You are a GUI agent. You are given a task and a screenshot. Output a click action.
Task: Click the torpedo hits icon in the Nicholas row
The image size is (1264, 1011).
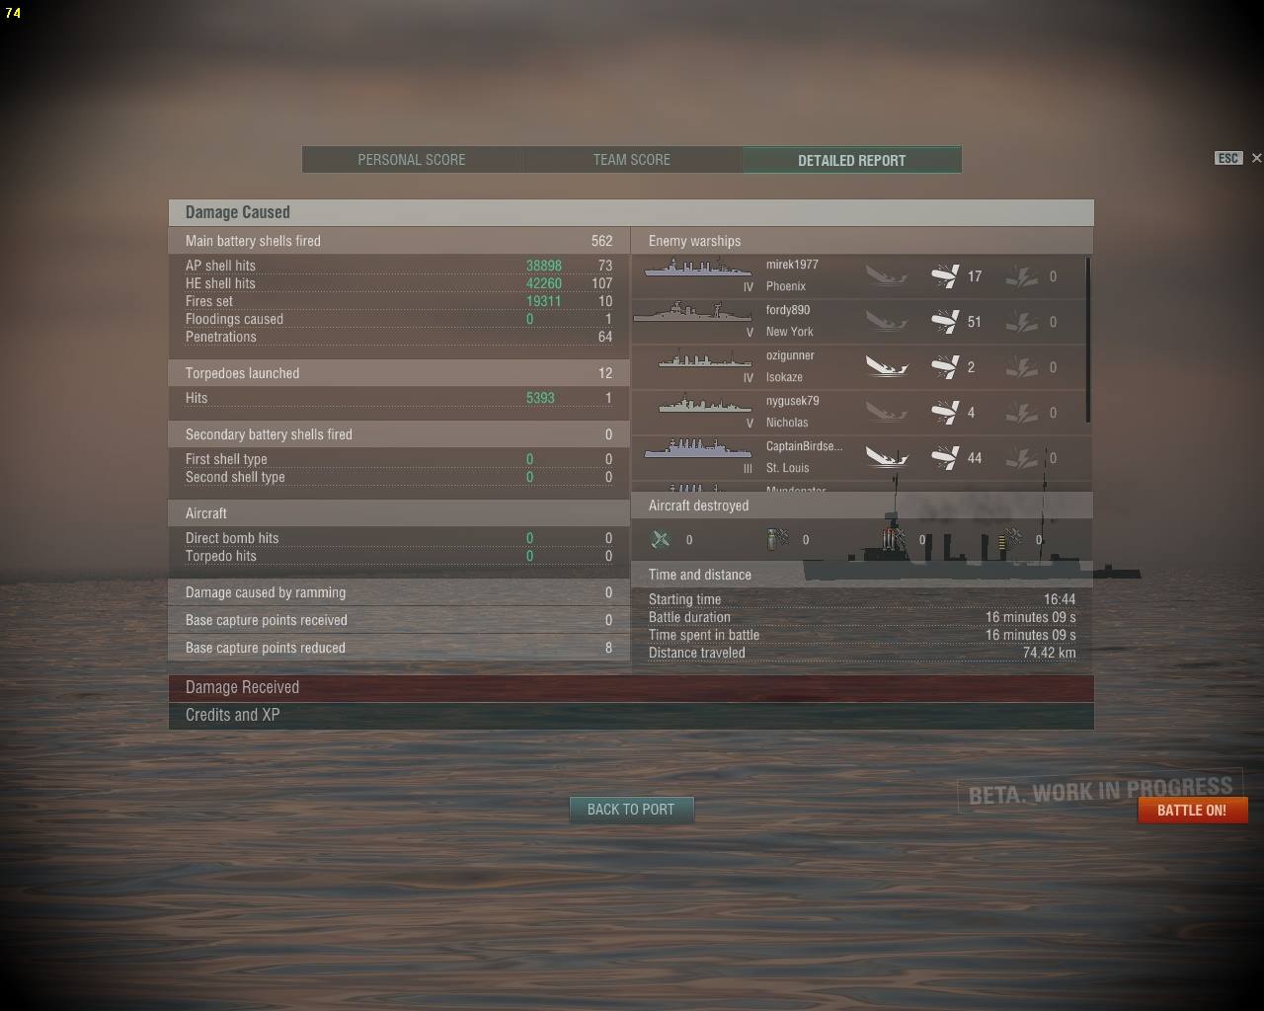pyautogui.click(x=1021, y=412)
